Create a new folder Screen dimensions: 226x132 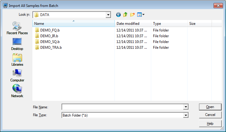(132, 15)
